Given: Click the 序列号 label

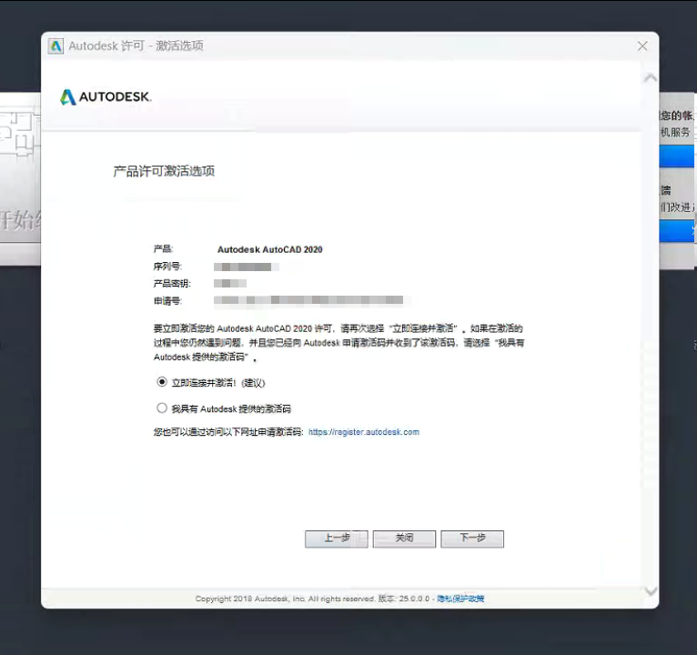Looking at the screenshot, I should 167,267.
